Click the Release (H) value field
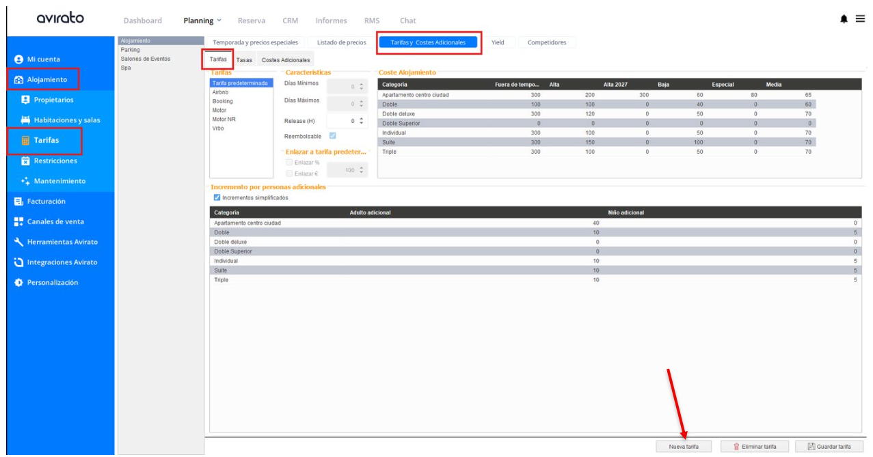The image size is (873, 457). (x=343, y=121)
